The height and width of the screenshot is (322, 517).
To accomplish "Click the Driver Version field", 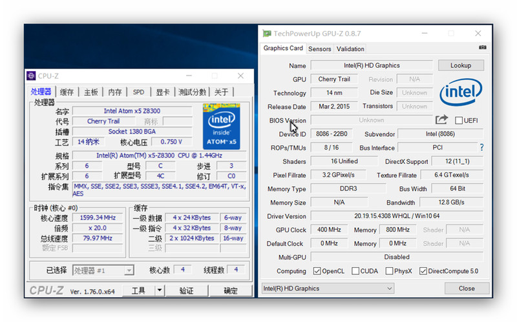I will (397, 216).
